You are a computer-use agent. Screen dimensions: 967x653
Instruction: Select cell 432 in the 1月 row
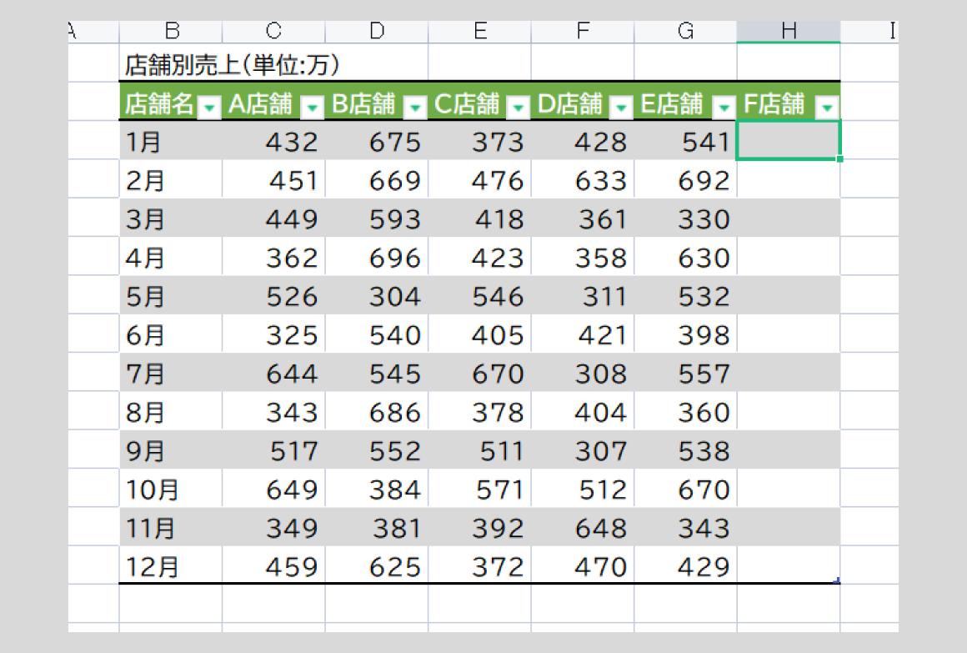pyautogui.click(x=273, y=141)
